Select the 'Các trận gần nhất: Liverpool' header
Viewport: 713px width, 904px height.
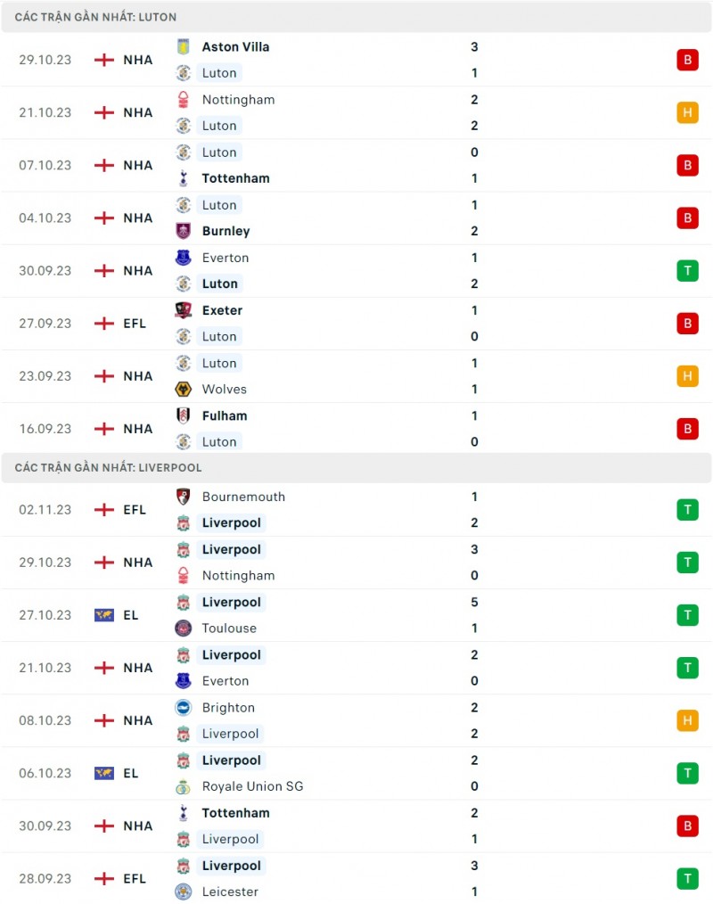click(x=108, y=467)
